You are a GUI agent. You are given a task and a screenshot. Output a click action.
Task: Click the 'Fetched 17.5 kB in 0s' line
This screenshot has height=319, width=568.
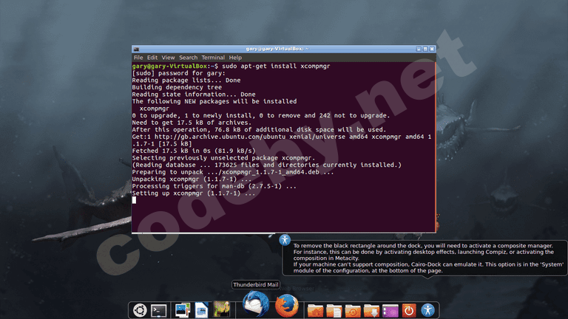click(x=194, y=151)
